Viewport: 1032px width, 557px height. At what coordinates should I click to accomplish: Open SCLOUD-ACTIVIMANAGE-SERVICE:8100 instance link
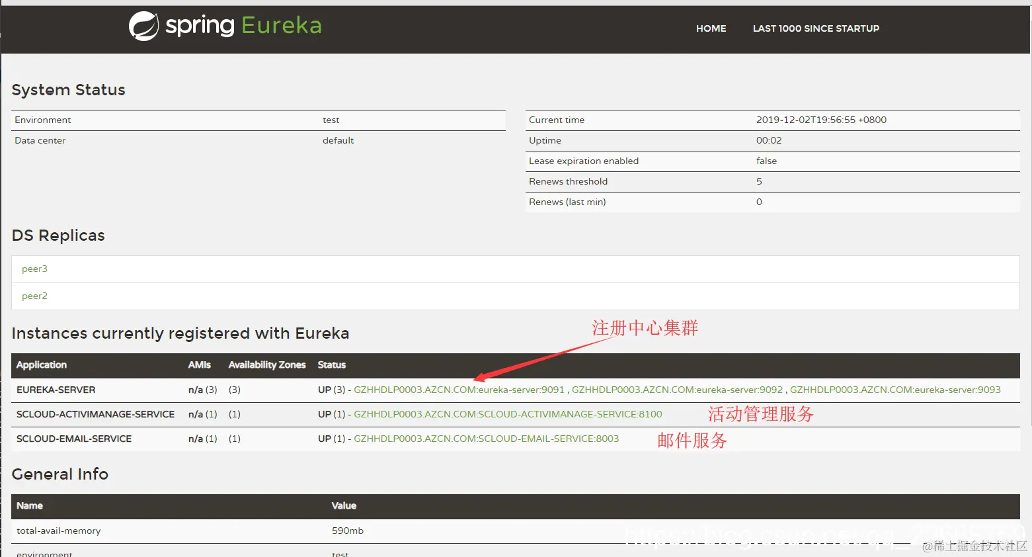(x=508, y=414)
